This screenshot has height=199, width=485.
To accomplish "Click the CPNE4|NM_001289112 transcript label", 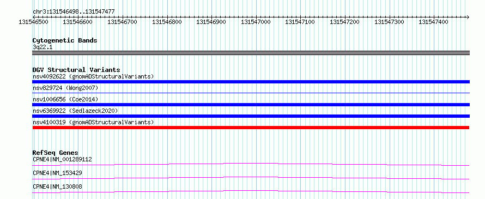I will [62, 159].
